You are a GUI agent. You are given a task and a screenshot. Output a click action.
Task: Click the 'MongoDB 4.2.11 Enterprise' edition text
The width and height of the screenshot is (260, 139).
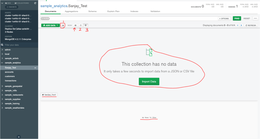[x=18, y=39]
